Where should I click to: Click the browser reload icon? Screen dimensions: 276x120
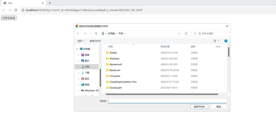16,10
